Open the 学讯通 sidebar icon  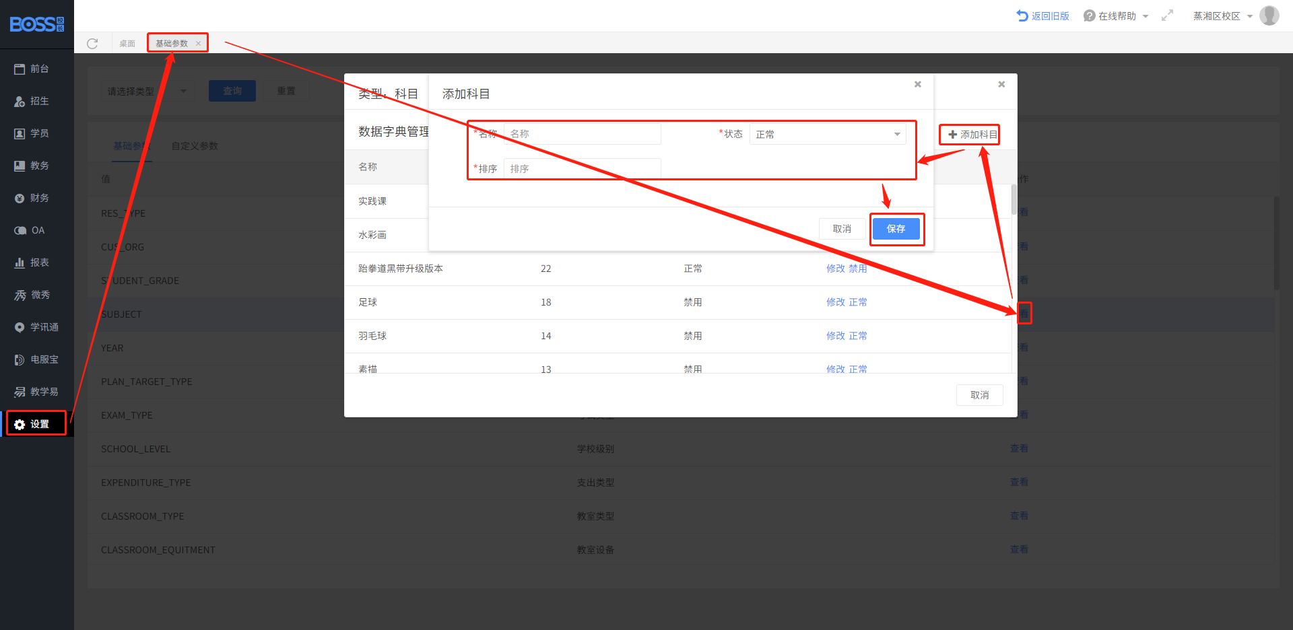click(20, 327)
